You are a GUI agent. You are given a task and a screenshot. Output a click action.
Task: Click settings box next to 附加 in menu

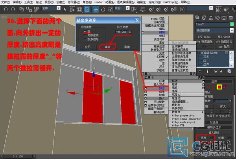[143, 32]
